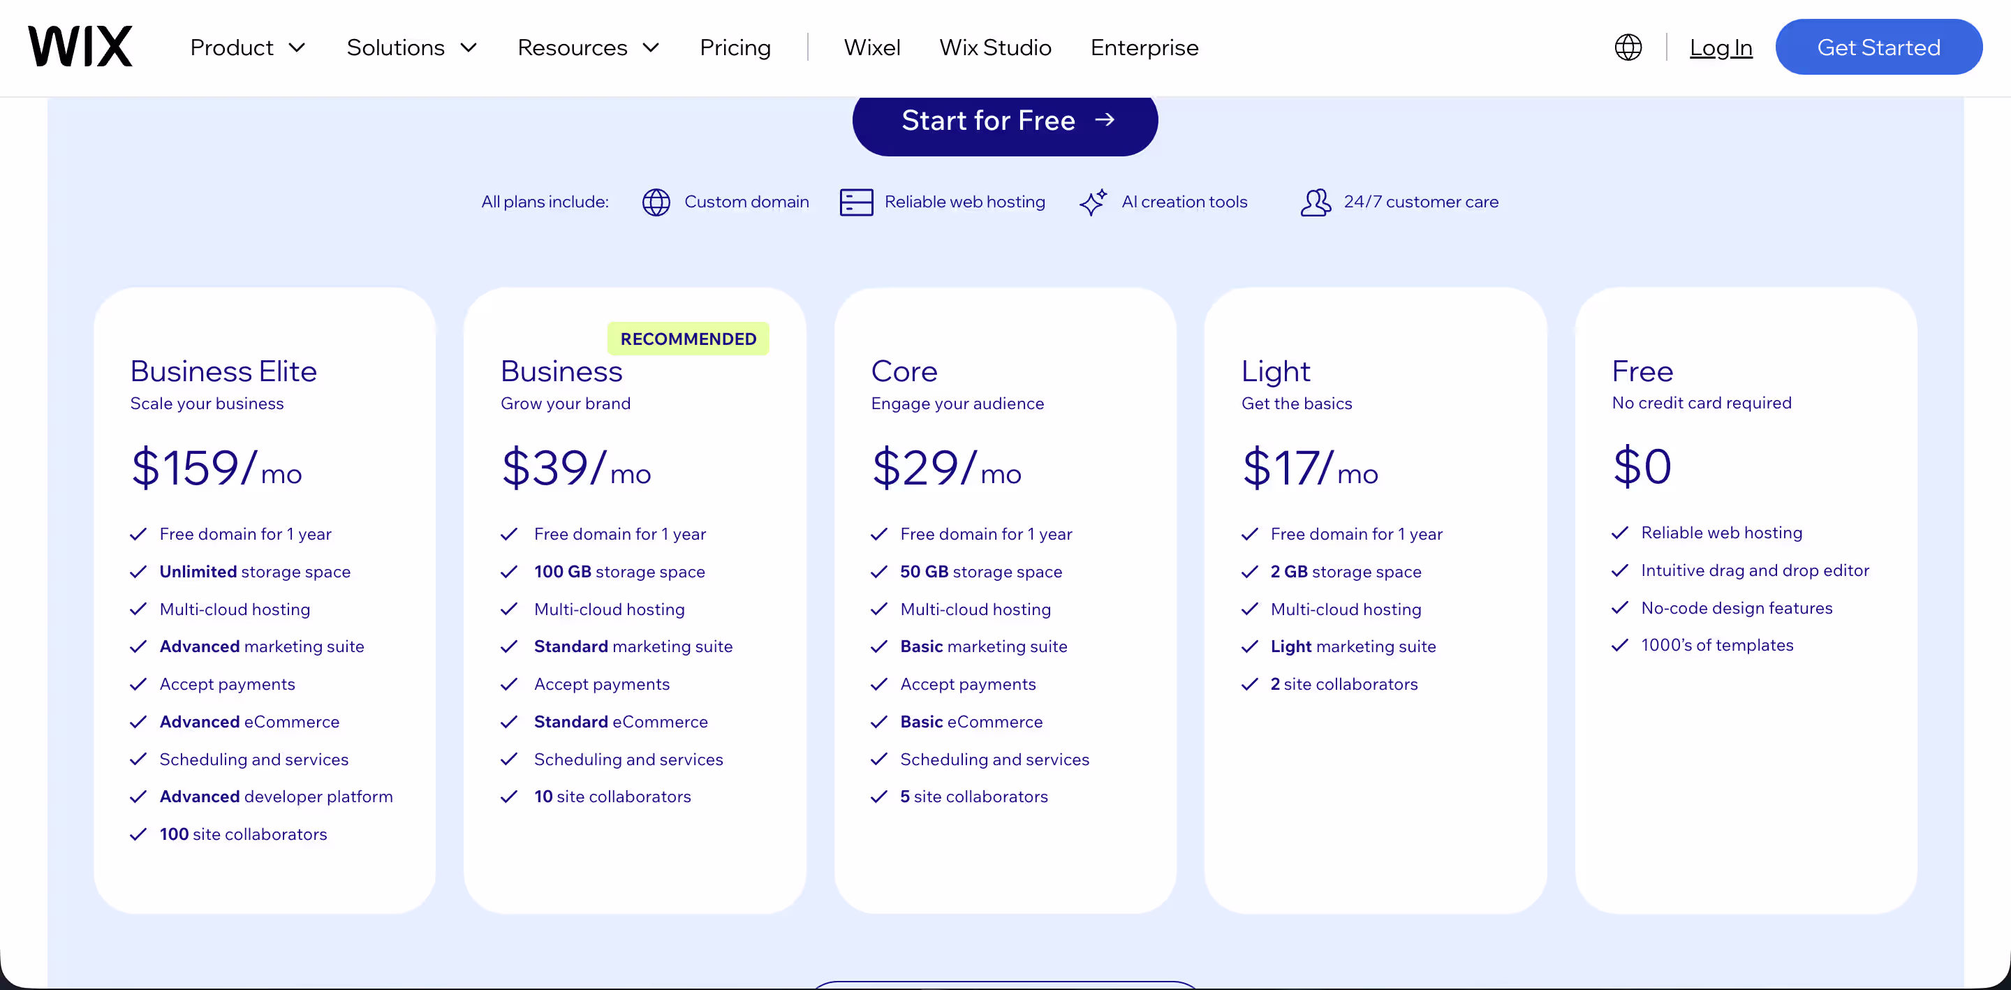The image size is (2011, 990).
Task: Click checkmark beside Reliable web hosting in Free plan
Action: [x=1620, y=533]
